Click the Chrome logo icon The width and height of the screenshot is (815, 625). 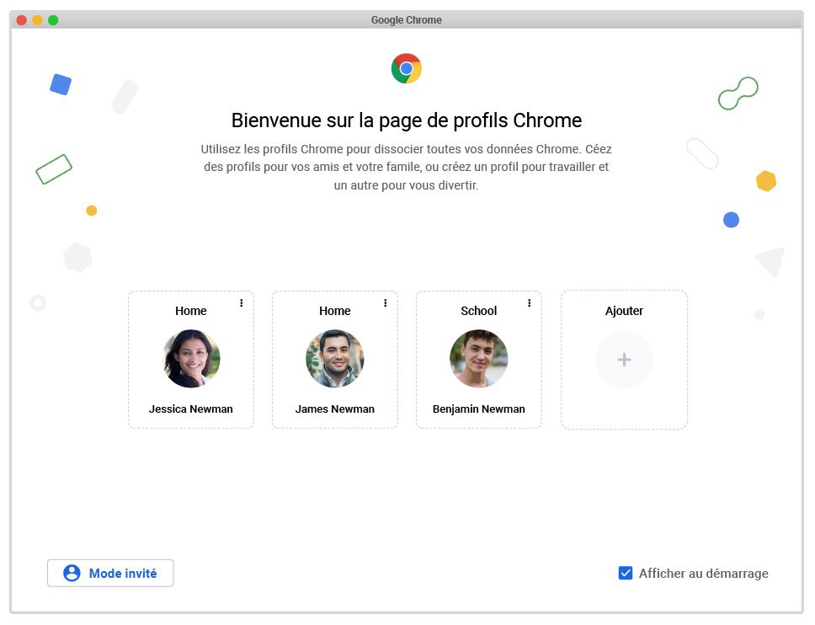pyautogui.click(x=407, y=68)
